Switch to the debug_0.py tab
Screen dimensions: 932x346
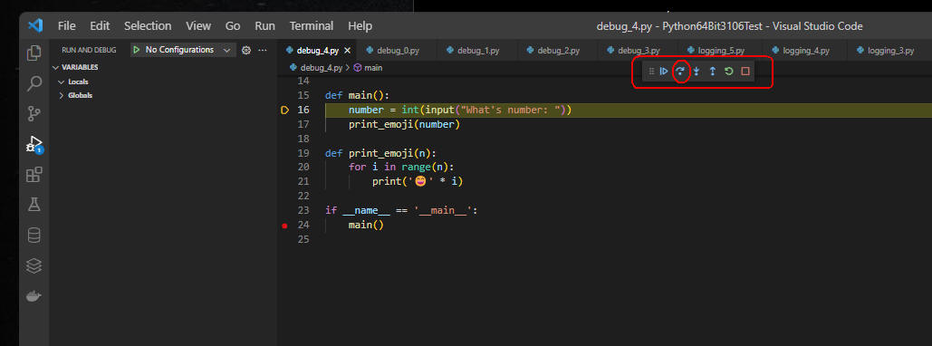pos(397,51)
